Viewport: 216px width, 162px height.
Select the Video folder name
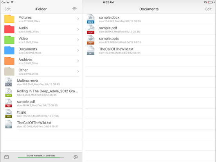(x=23, y=39)
